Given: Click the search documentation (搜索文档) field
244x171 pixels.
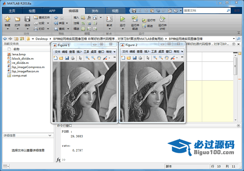Looking at the screenshot, I should click(x=205, y=11).
